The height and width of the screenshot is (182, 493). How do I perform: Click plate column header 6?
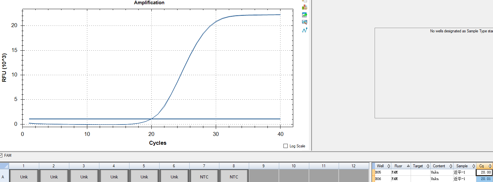click(x=174, y=166)
